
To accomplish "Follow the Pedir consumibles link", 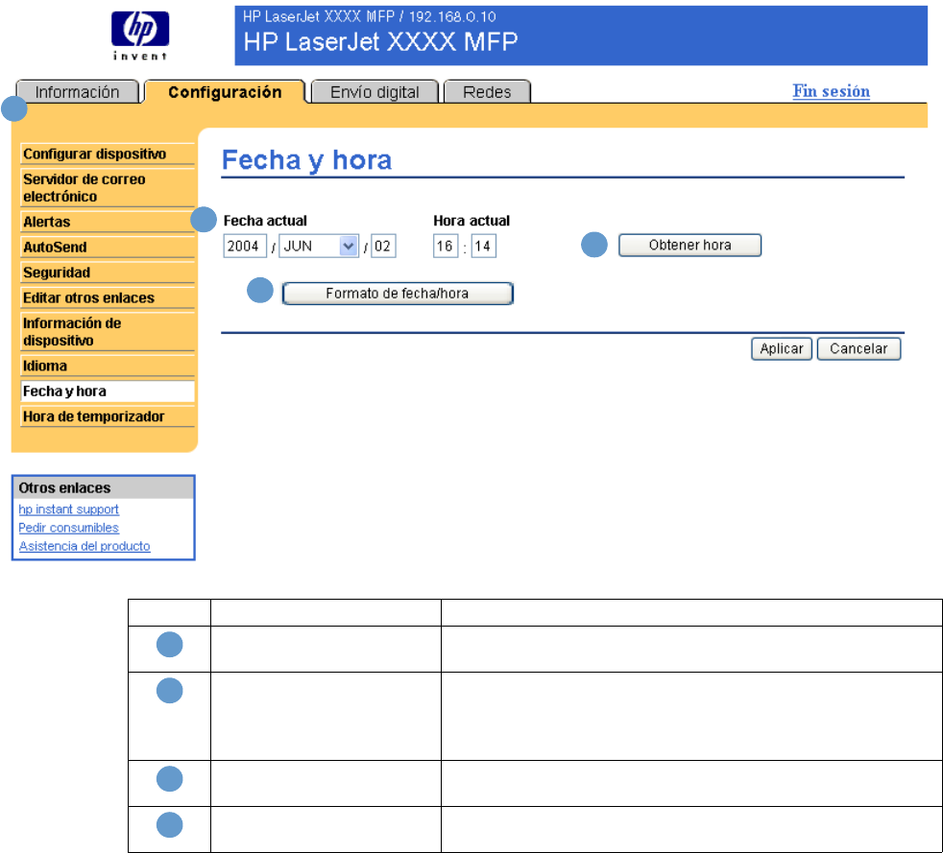I will (68, 528).
